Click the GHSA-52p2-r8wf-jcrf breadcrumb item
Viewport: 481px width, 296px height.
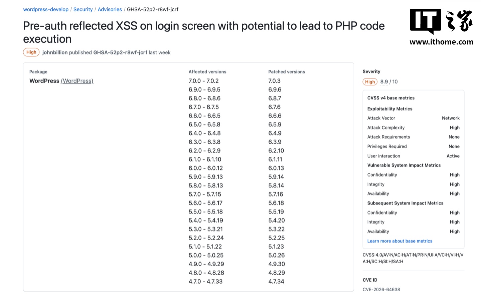pos(153,9)
